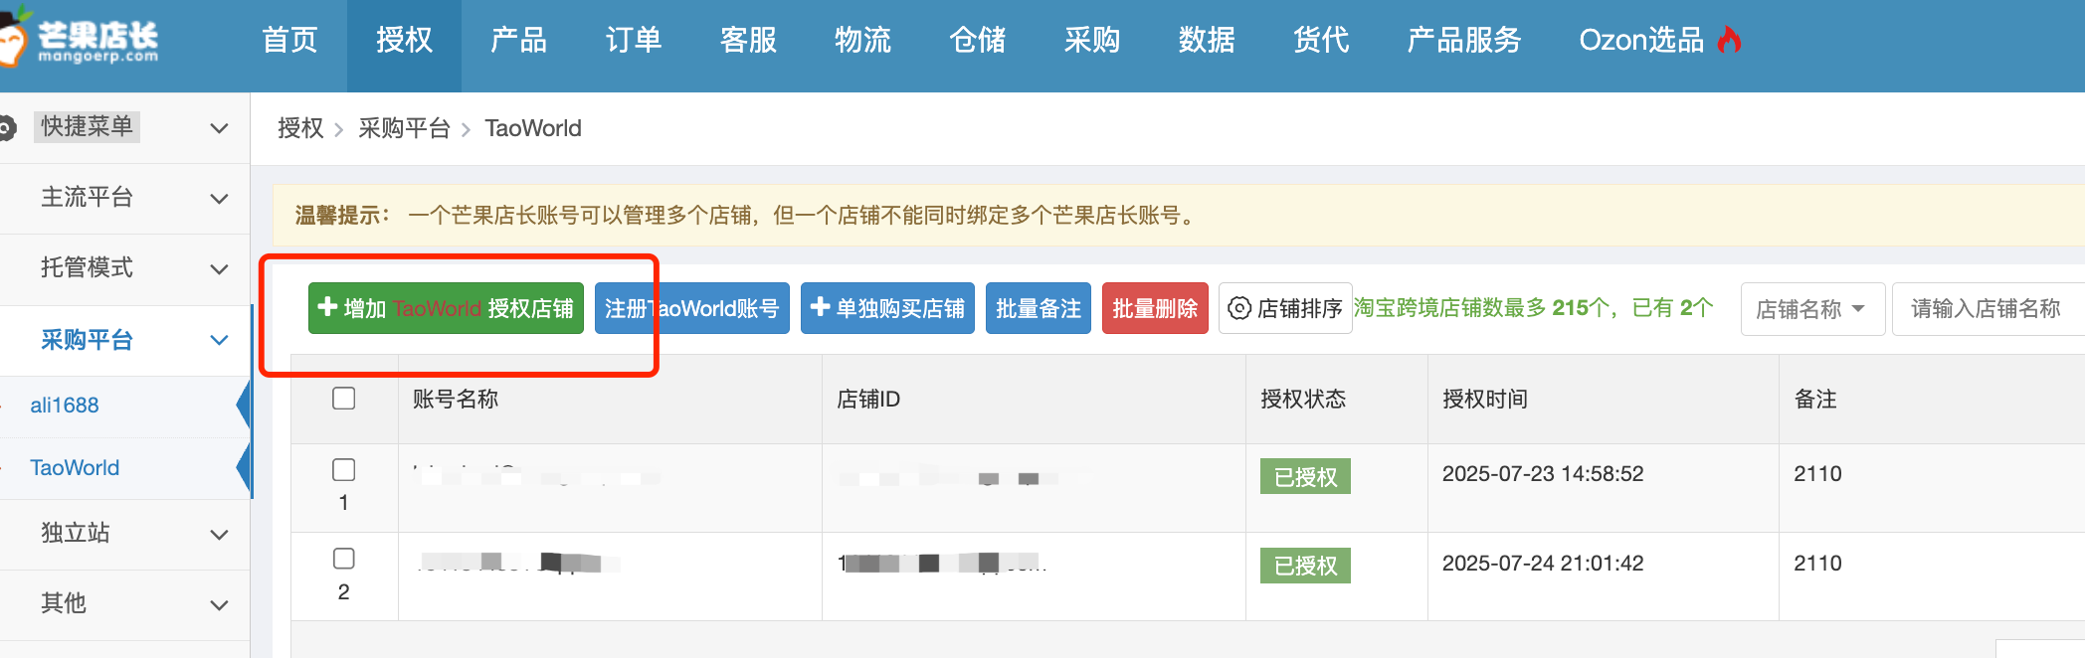Click the red 批量删除 button

click(1155, 308)
